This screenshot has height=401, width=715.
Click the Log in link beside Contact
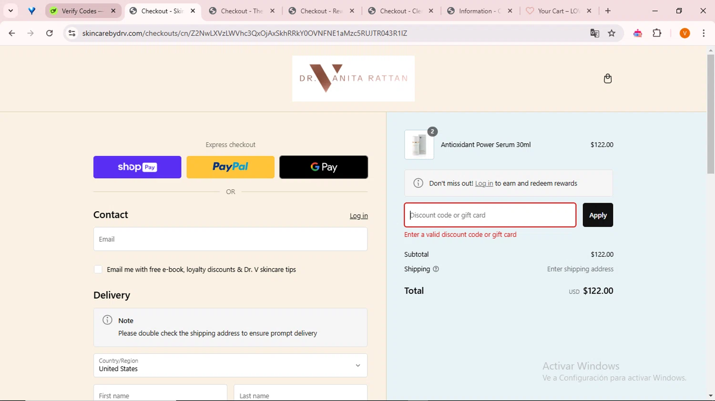(x=358, y=216)
